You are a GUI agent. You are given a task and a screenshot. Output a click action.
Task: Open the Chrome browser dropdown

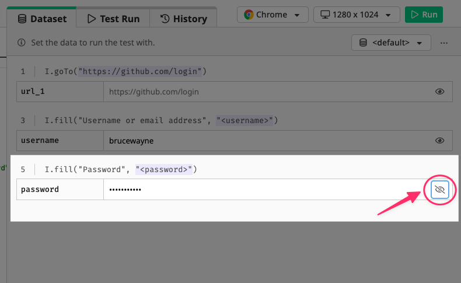[273, 15]
